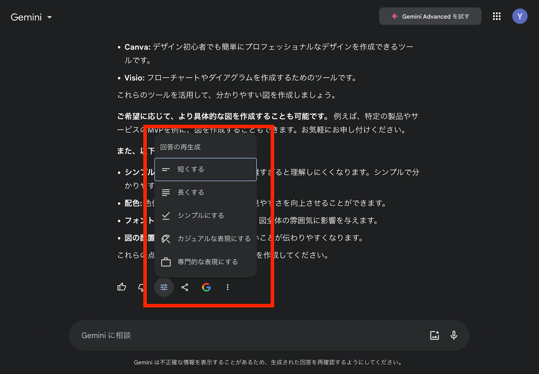This screenshot has height=374, width=539.
Task: Click the thumbs down icon
Action: (x=142, y=287)
